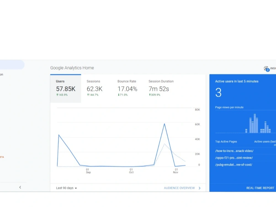Select the Sessions metric tab
The image size is (276, 207).
tap(96, 88)
